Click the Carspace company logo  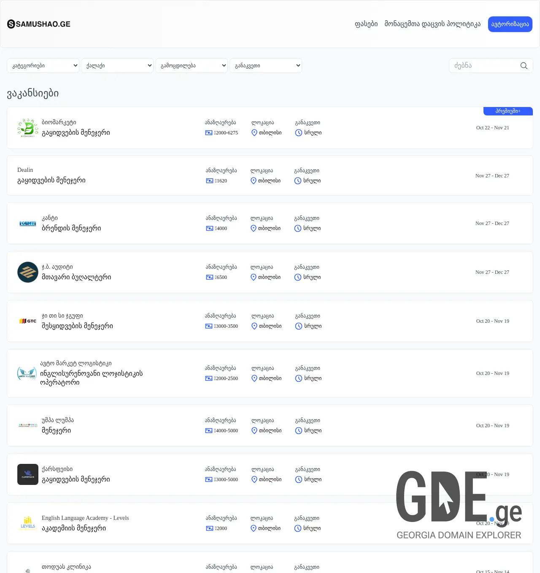pyautogui.click(x=28, y=474)
